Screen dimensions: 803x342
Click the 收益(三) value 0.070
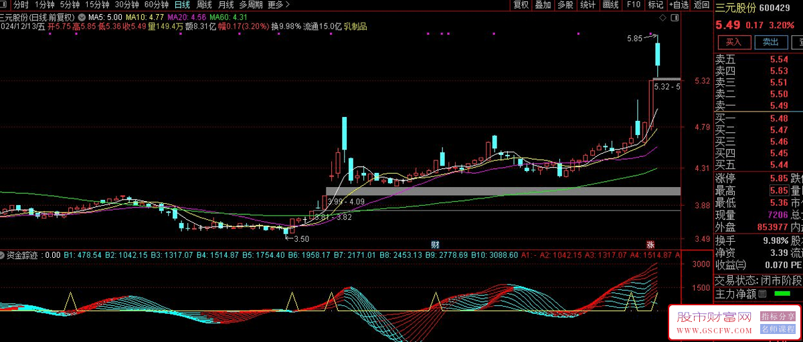776,265
